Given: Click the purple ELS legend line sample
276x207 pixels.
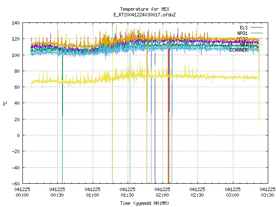Looking at the screenshot, I should click(x=257, y=28).
